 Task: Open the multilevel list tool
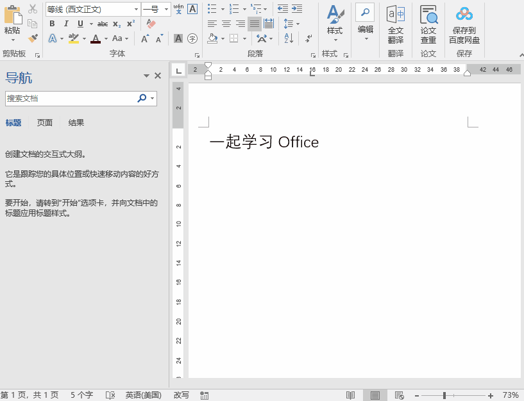point(256,9)
